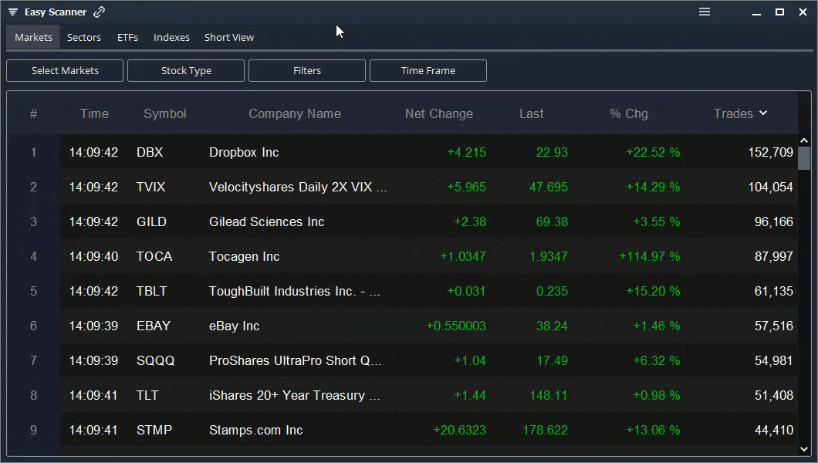Click the % Chg column header
Image resolution: width=818 pixels, height=463 pixels.
tap(629, 113)
